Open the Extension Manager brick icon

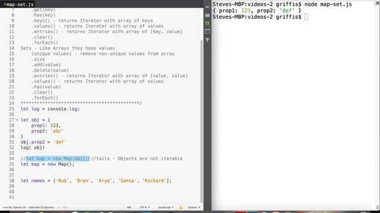(x=207, y=15)
